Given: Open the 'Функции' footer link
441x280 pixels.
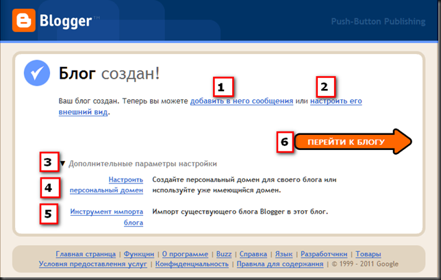Looking at the screenshot, I should (x=139, y=254).
